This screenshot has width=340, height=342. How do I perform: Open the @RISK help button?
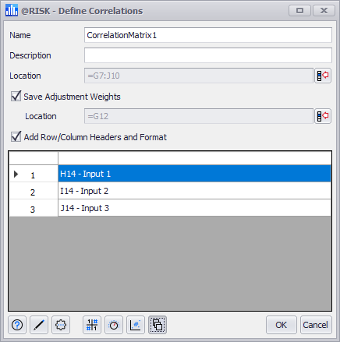pyautogui.click(x=17, y=325)
